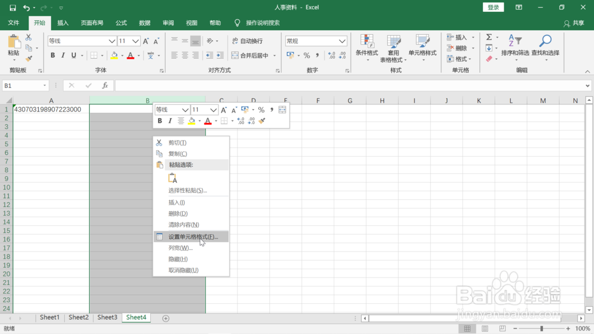The image size is (594, 334).
Task: Toggle Bold in ribbon font group
Action: click(x=53, y=56)
